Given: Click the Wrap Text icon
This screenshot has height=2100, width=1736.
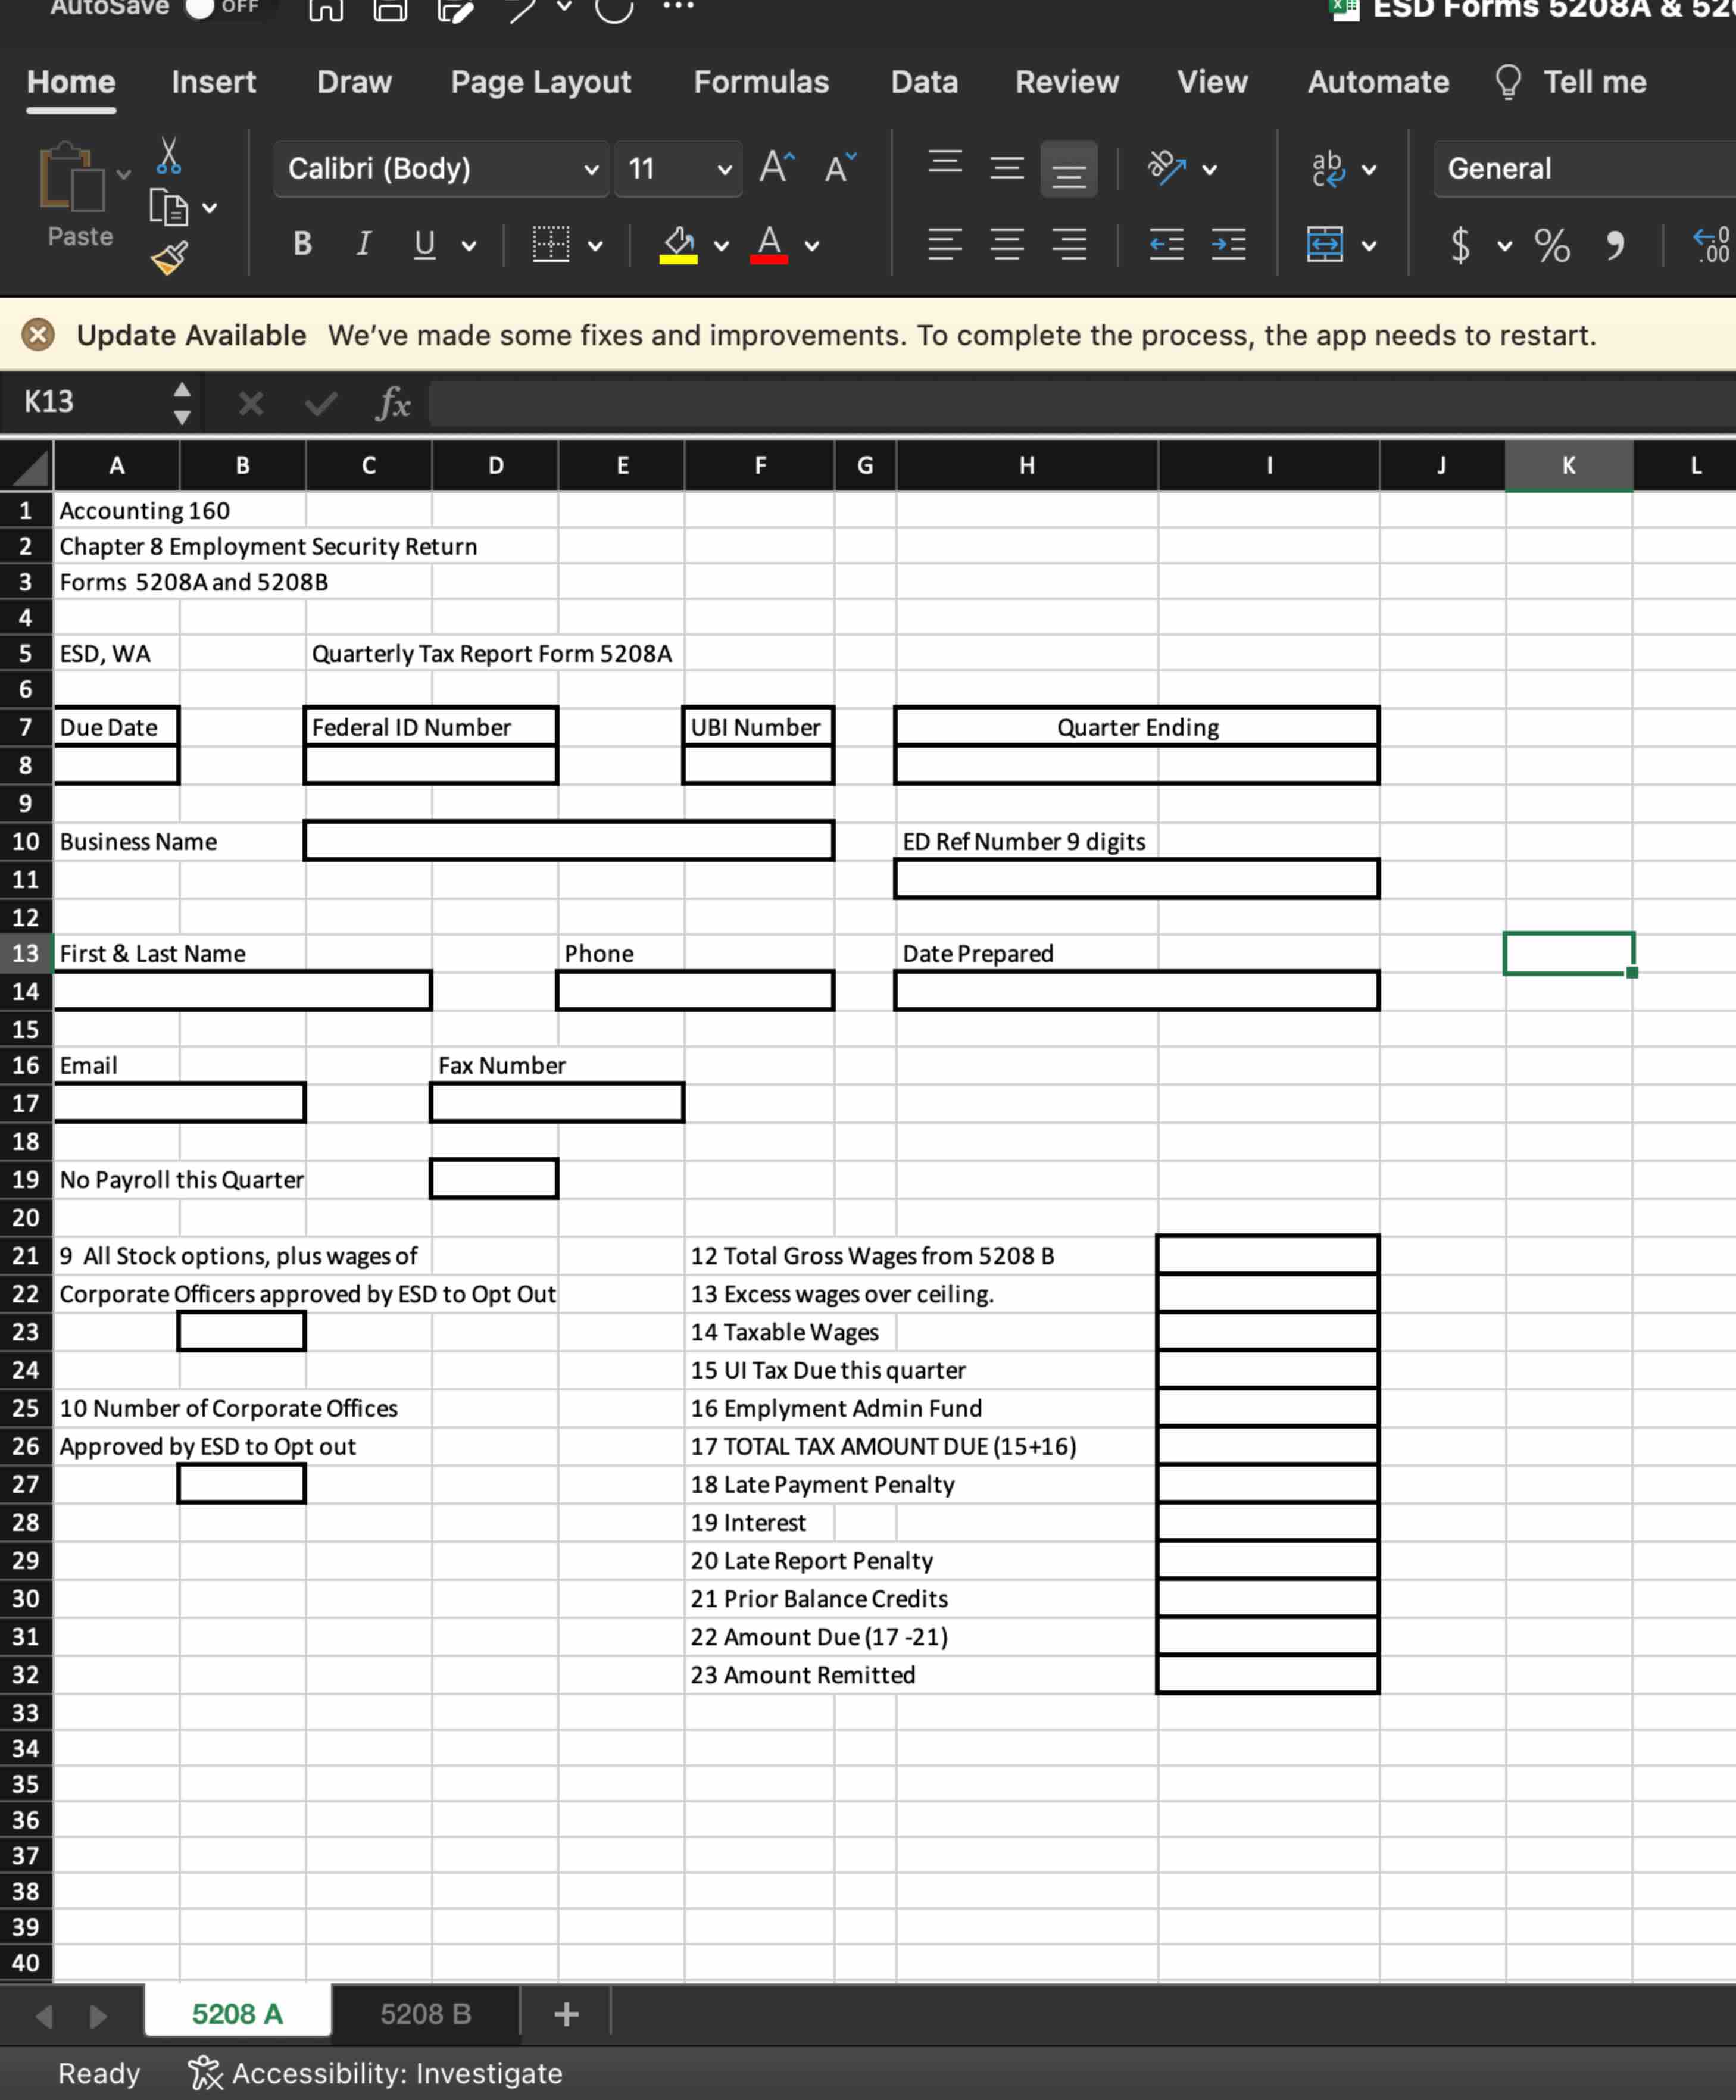Looking at the screenshot, I should point(1328,168).
